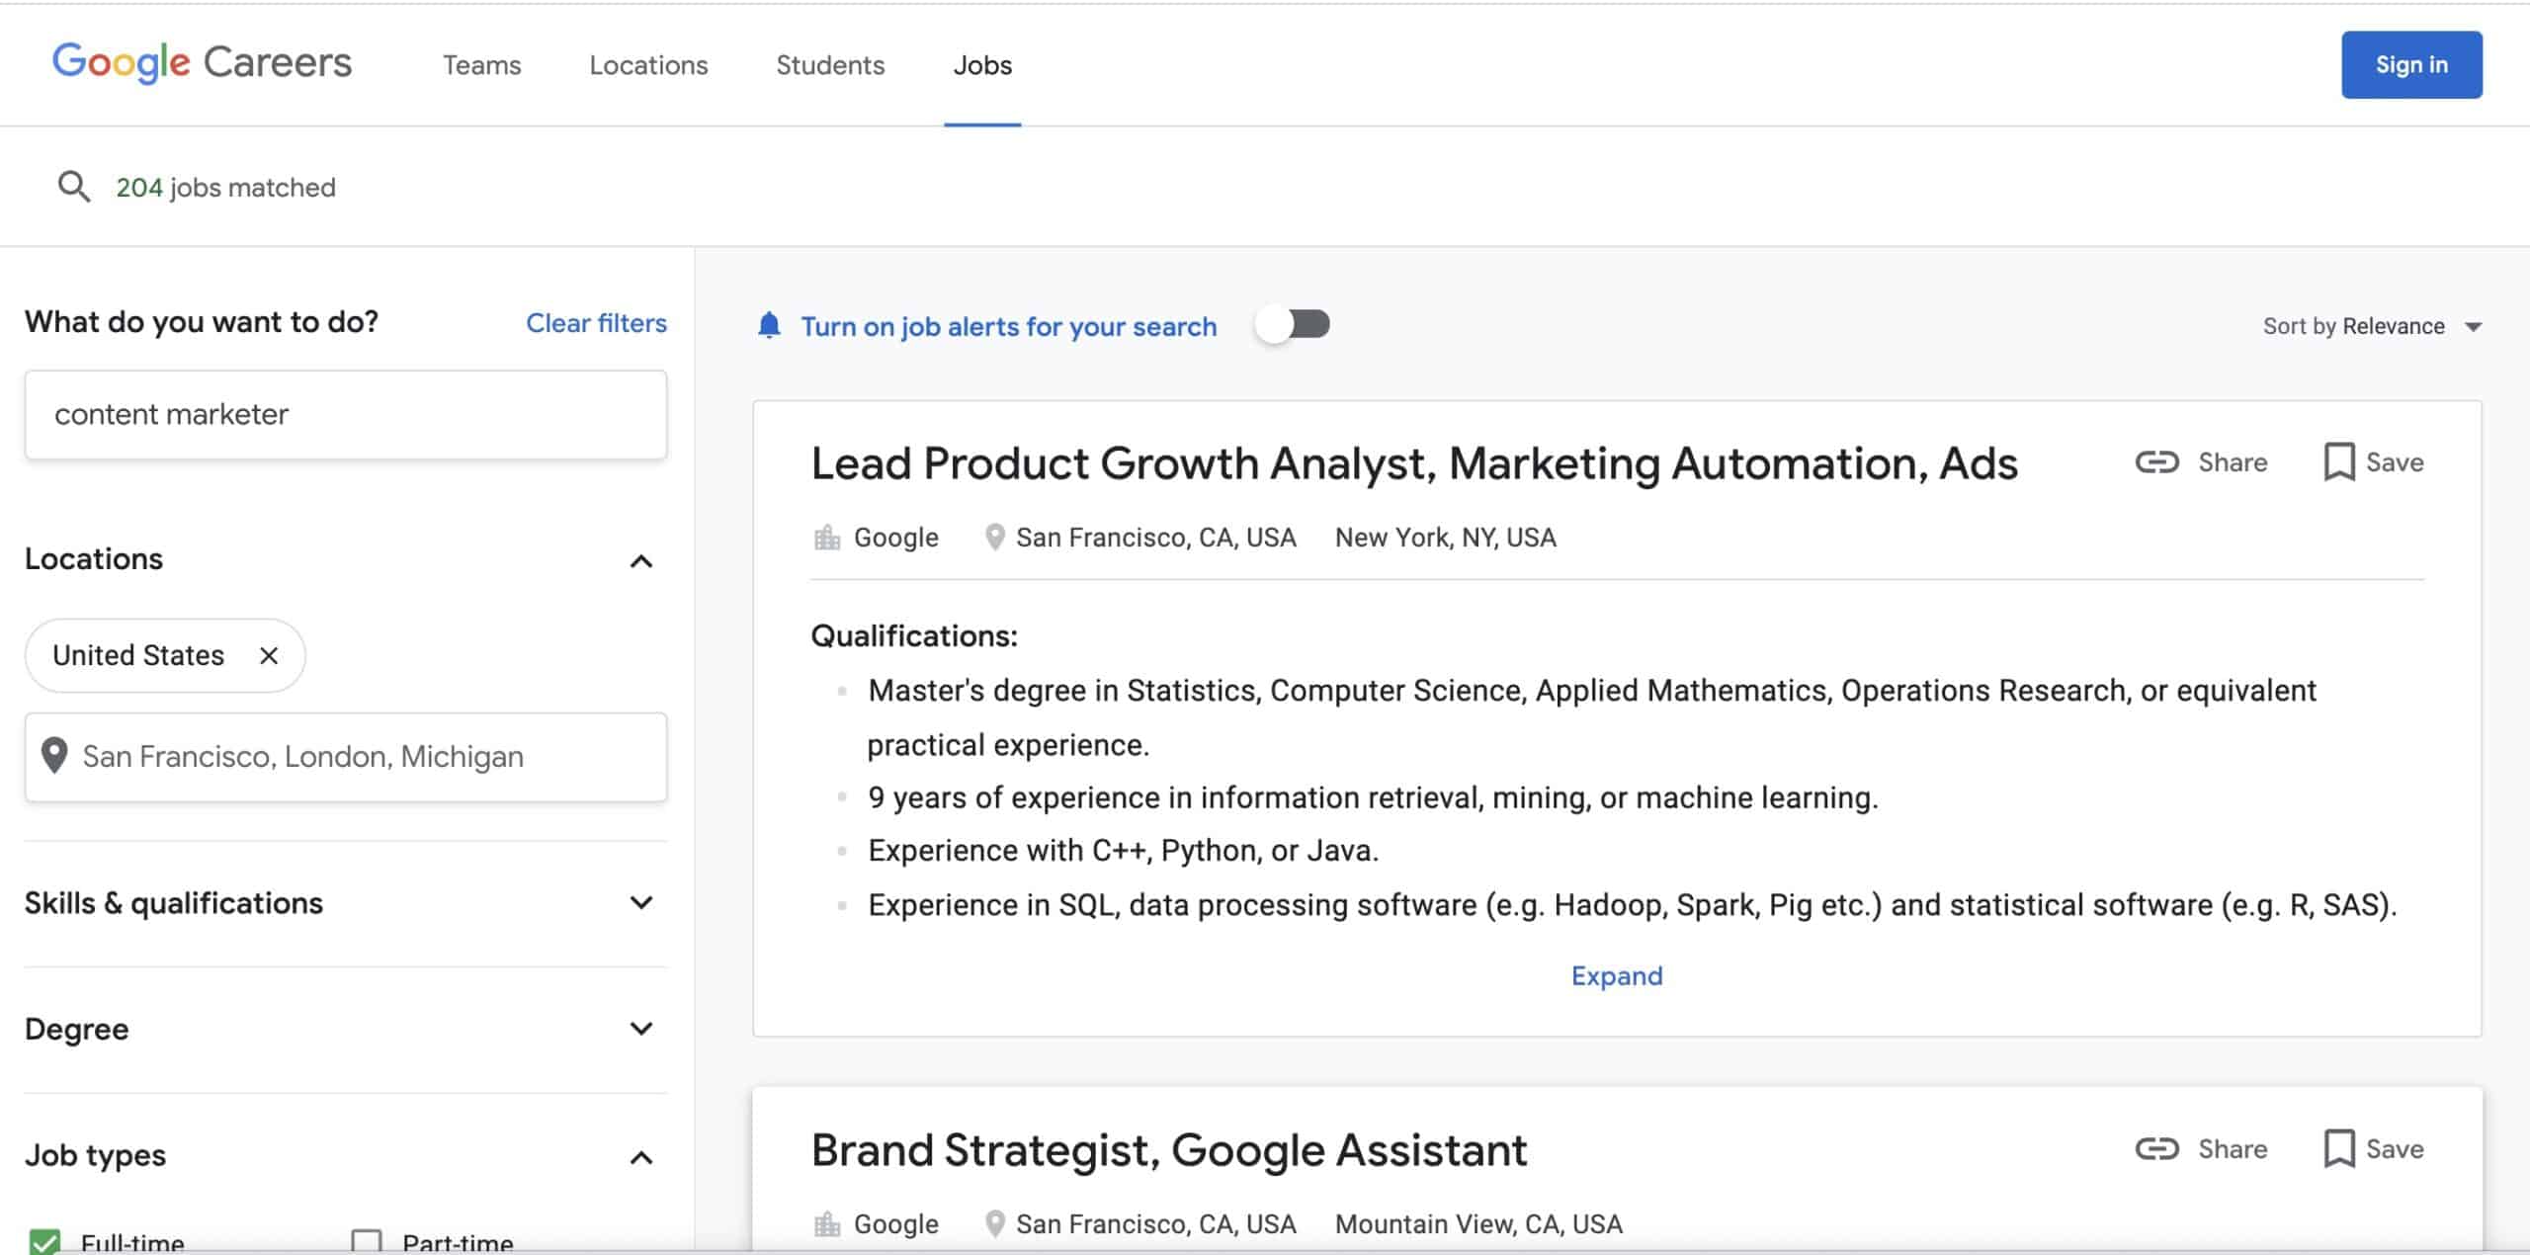Collapse the Job types filter section
Viewport: 2530px width, 1255px height.
pyautogui.click(x=641, y=1157)
